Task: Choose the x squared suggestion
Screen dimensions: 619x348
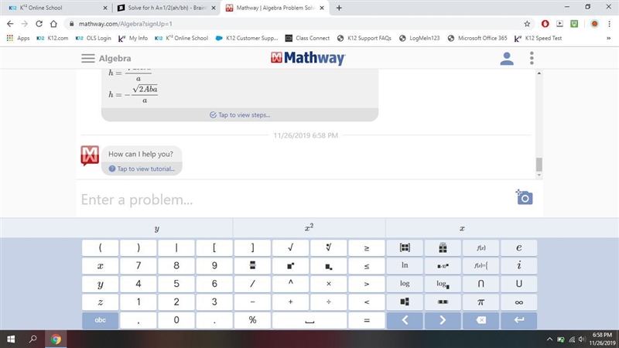Action: (x=309, y=228)
